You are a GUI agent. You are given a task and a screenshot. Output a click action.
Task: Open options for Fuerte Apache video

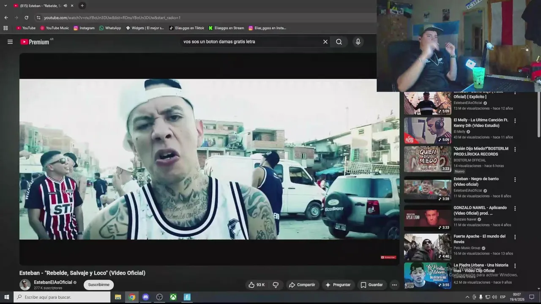pyautogui.click(x=515, y=237)
